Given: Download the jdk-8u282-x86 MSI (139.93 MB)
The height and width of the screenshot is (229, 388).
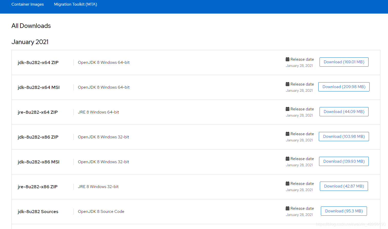Looking at the screenshot, I should [344, 161].
